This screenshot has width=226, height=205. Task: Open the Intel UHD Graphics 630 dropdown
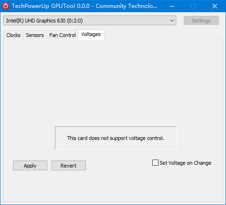[90, 21]
